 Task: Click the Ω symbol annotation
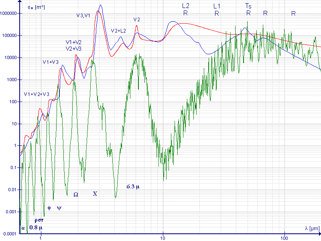tap(75, 194)
